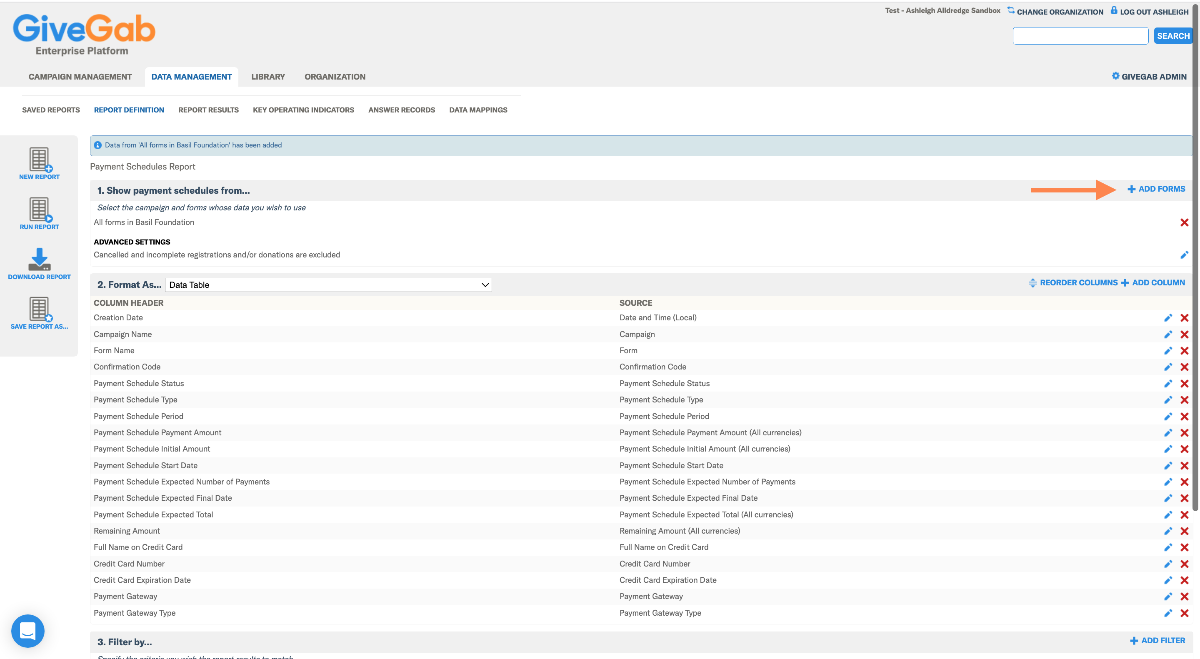Click the 'SOURCE' heading
Image resolution: width=1200 pixels, height=659 pixels.
click(x=636, y=303)
